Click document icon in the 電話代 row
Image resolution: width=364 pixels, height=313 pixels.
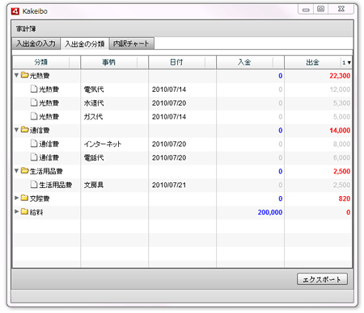click(34, 157)
